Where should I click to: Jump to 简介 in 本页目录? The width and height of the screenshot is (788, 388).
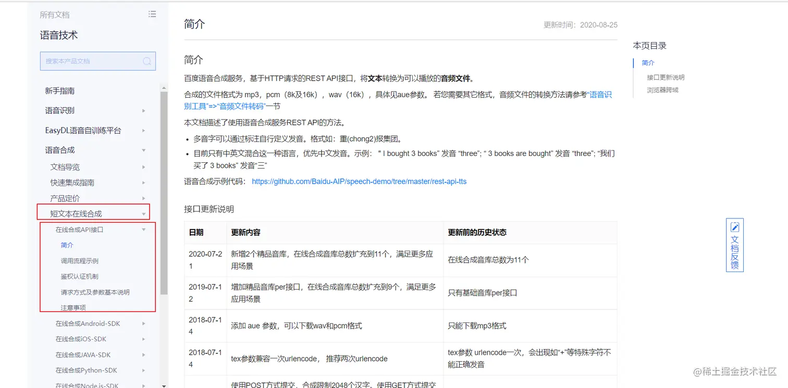point(648,63)
